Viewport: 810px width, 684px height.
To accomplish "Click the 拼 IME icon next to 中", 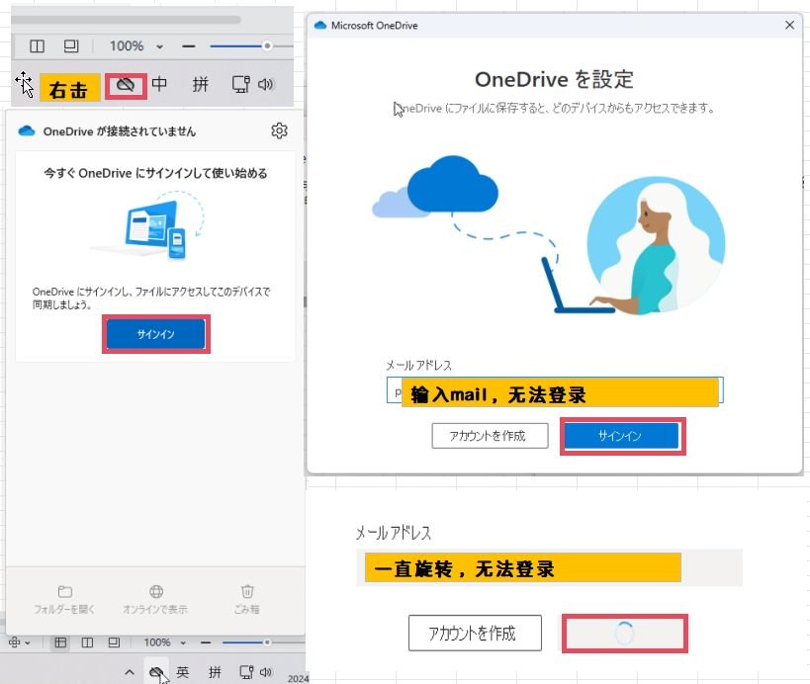I will click(201, 84).
